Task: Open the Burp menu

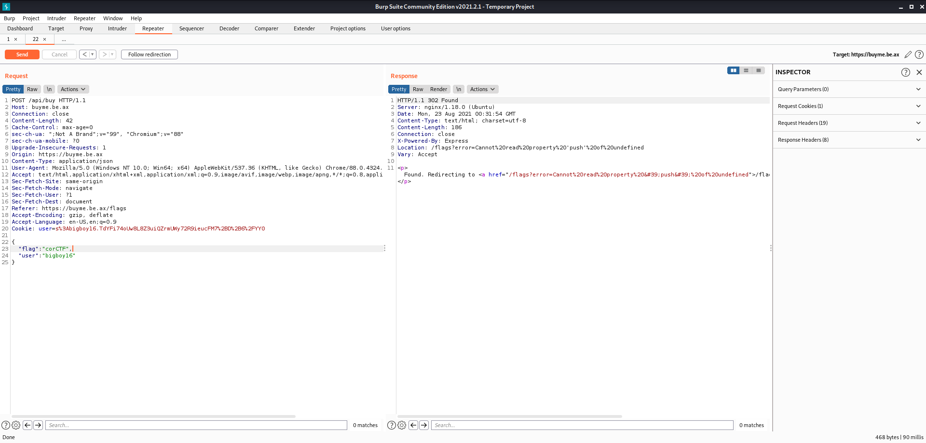Action: (x=10, y=18)
